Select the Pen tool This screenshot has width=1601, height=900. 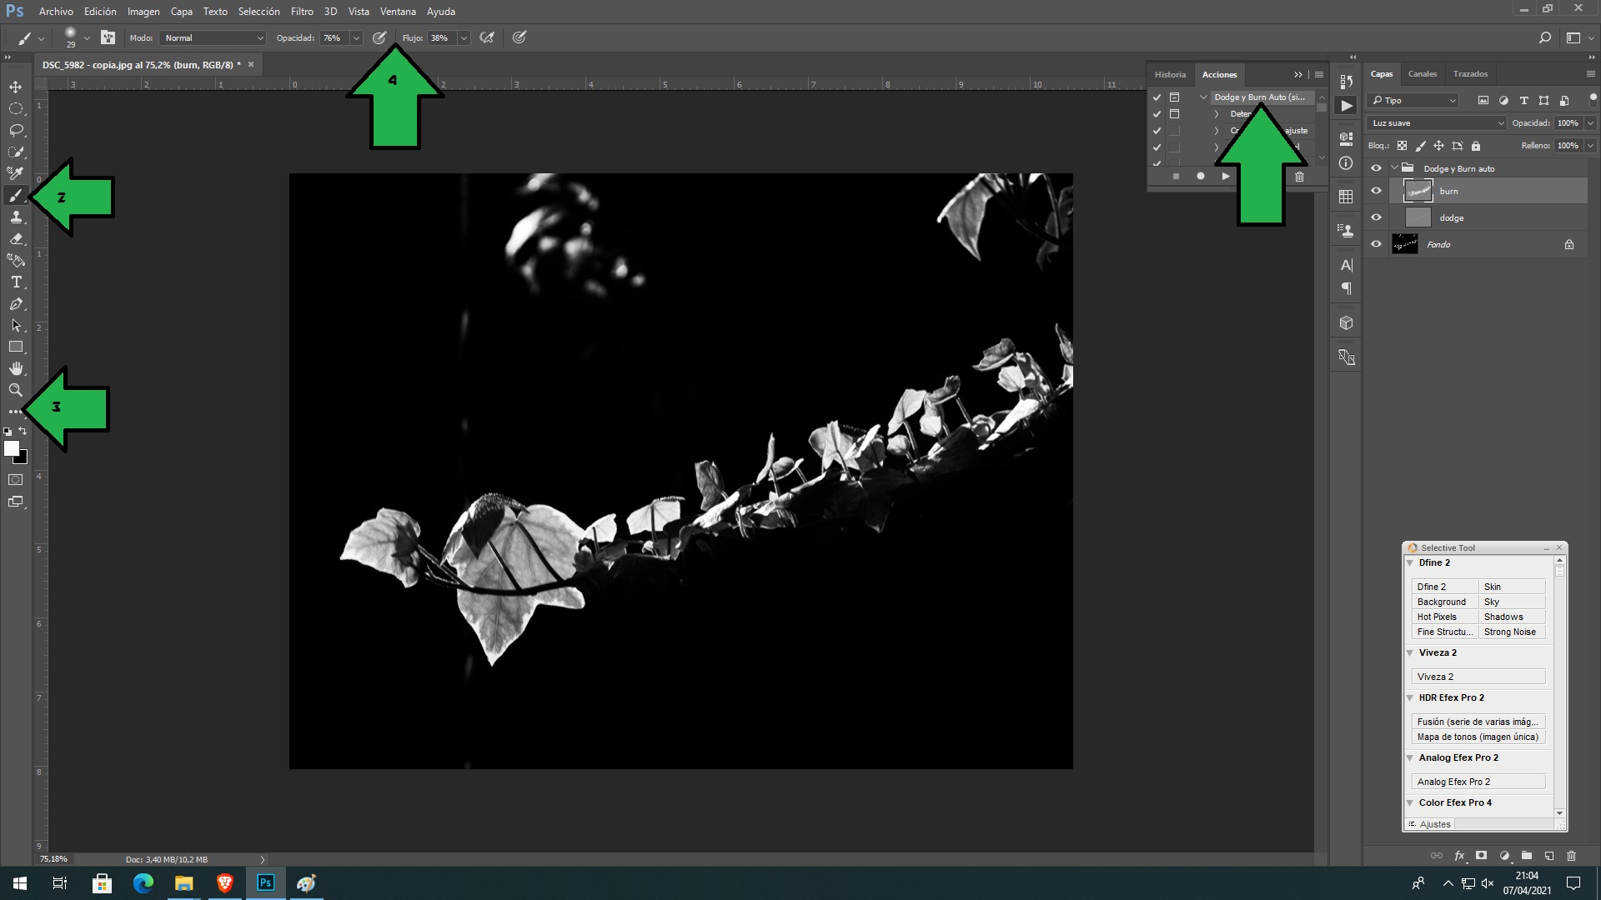(16, 304)
